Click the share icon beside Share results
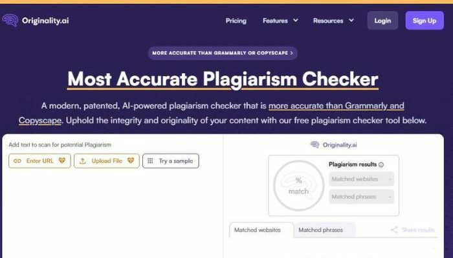This screenshot has width=453, height=258. click(x=394, y=230)
